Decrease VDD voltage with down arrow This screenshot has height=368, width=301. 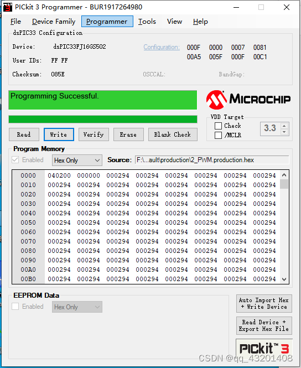pyautogui.click(x=284, y=132)
